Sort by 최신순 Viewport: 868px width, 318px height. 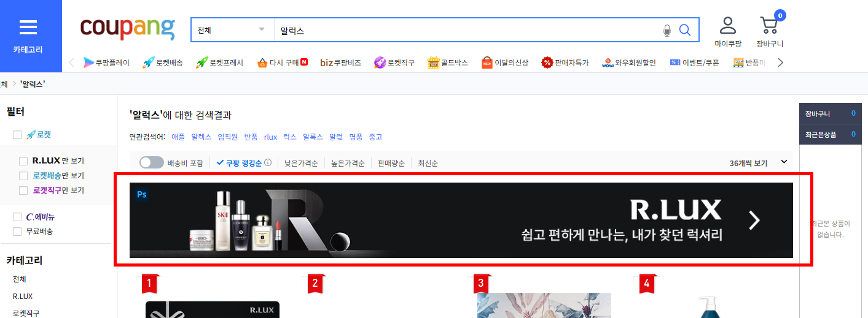428,164
